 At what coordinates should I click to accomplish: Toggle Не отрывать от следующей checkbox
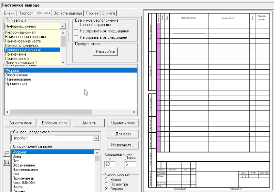[x=76, y=37]
